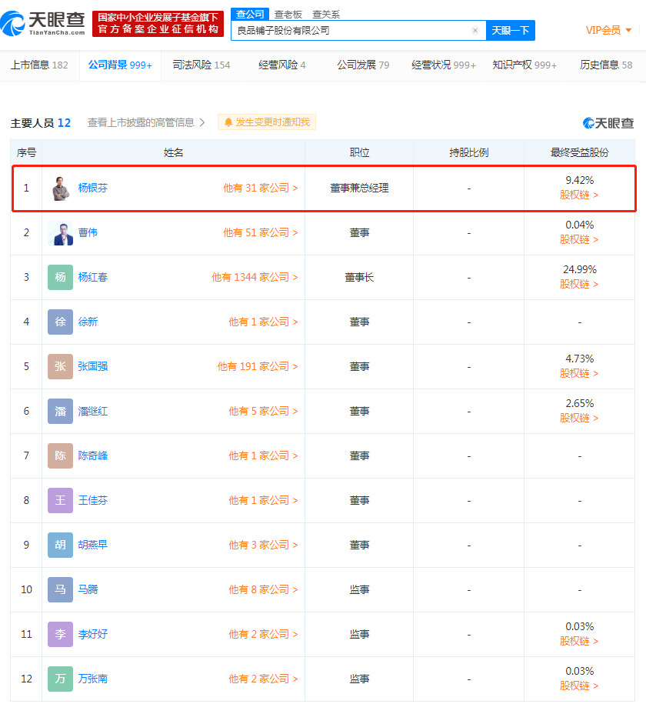Image resolution: width=646 pixels, height=704 pixels.
Task: Open the 司法风险 154 tab
Action: click(201, 65)
